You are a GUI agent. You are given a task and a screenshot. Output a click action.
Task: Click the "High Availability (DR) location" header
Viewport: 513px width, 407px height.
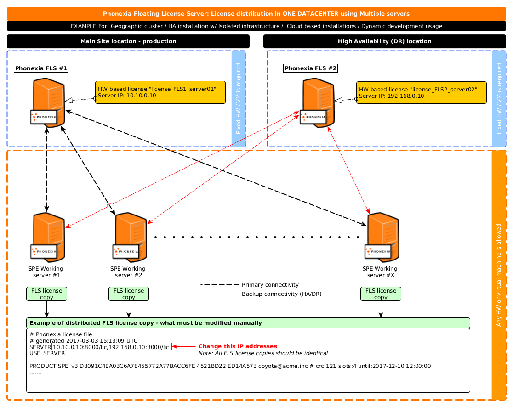pos(384,41)
